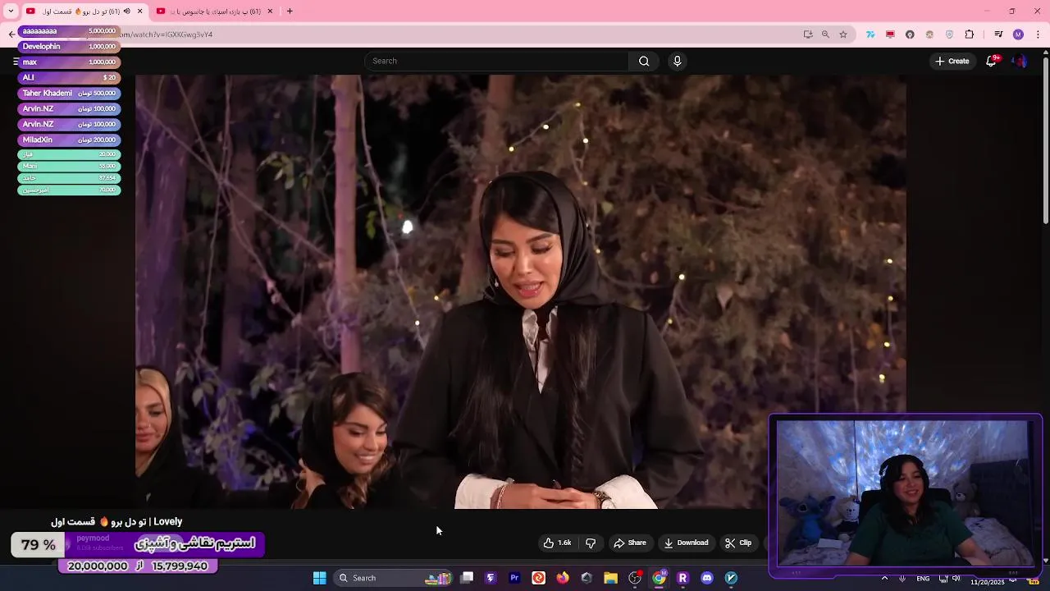This screenshot has height=591, width=1050.
Task: Bookmark this page with star icon
Action: point(843,34)
